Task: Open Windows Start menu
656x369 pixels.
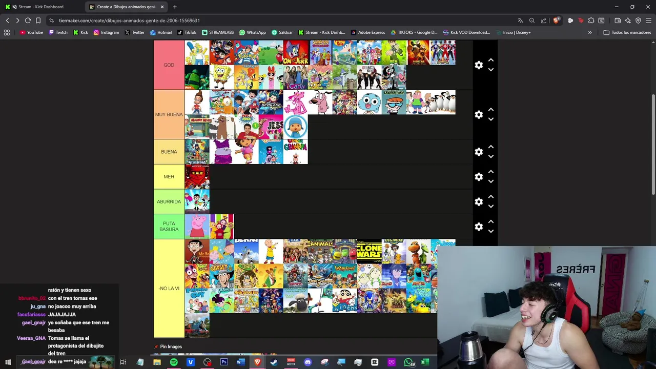Action: 8,362
